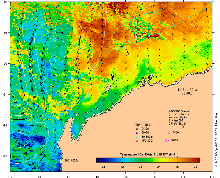Click the Temperature NOAA15_L3U colorbar title
This screenshot has width=220, height=178.
(x=148, y=155)
